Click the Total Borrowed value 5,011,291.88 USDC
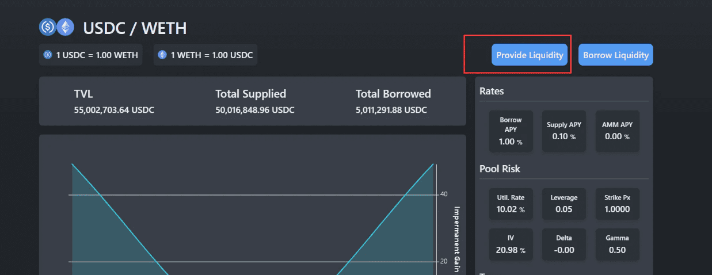Image resolution: width=712 pixels, height=275 pixels. 391,110
